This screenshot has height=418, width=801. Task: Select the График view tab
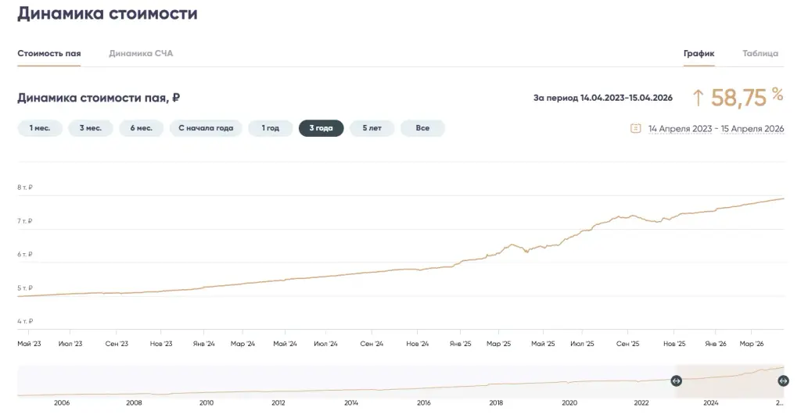coord(699,54)
